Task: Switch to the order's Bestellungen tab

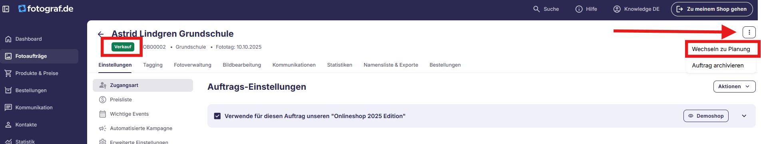Action: point(445,65)
